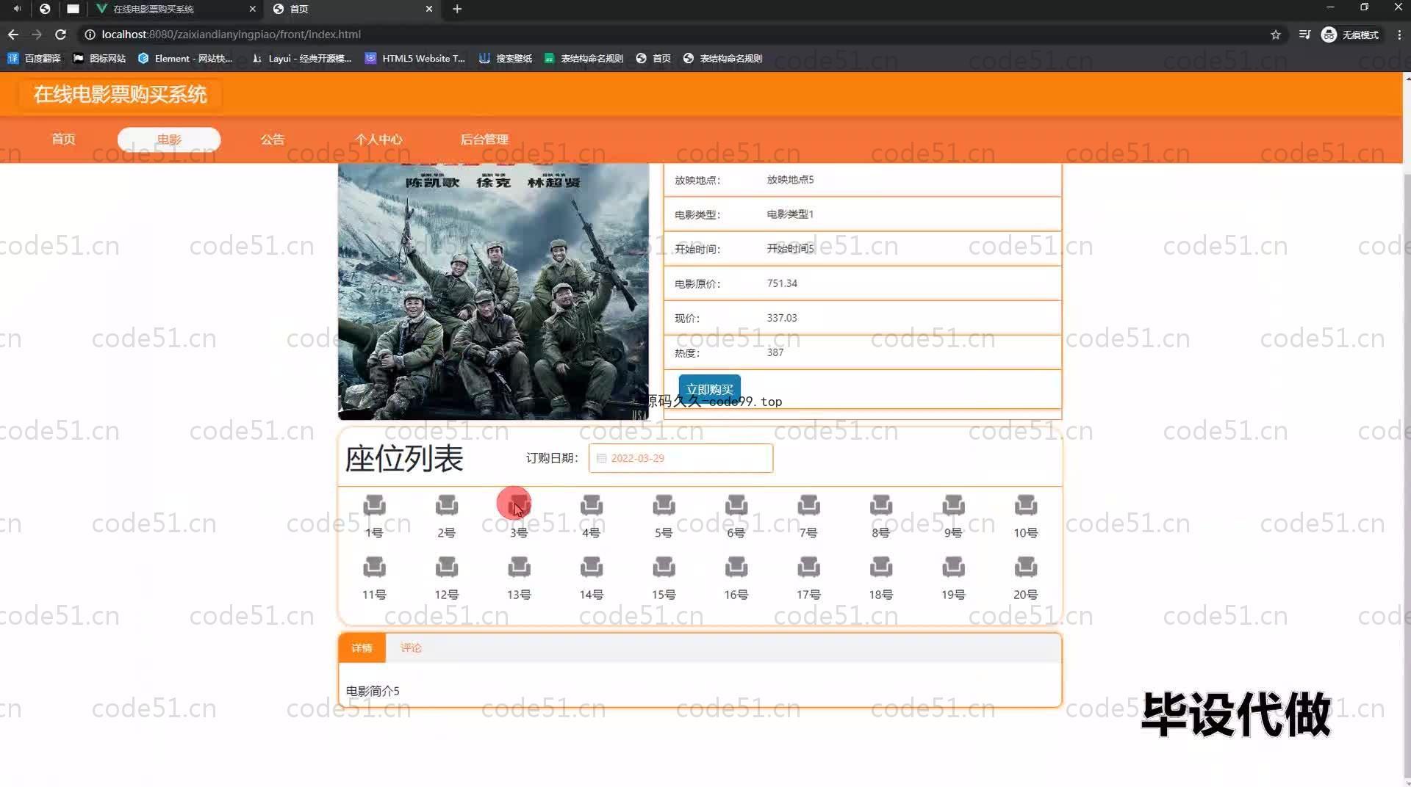The width and height of the screenshot is (1411, 787).
Task: Select seat 17号 icon
Action: (808, 567)
